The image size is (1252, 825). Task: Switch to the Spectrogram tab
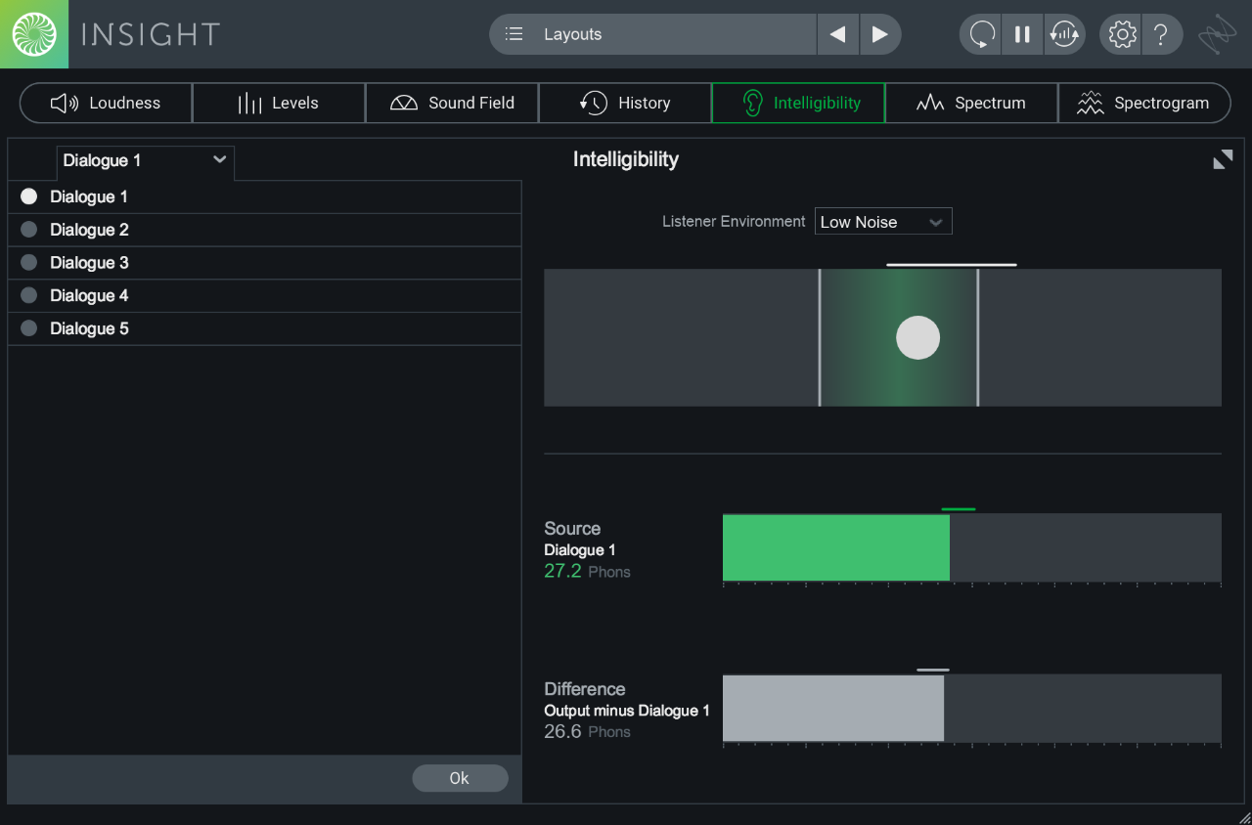[1143, 104]
